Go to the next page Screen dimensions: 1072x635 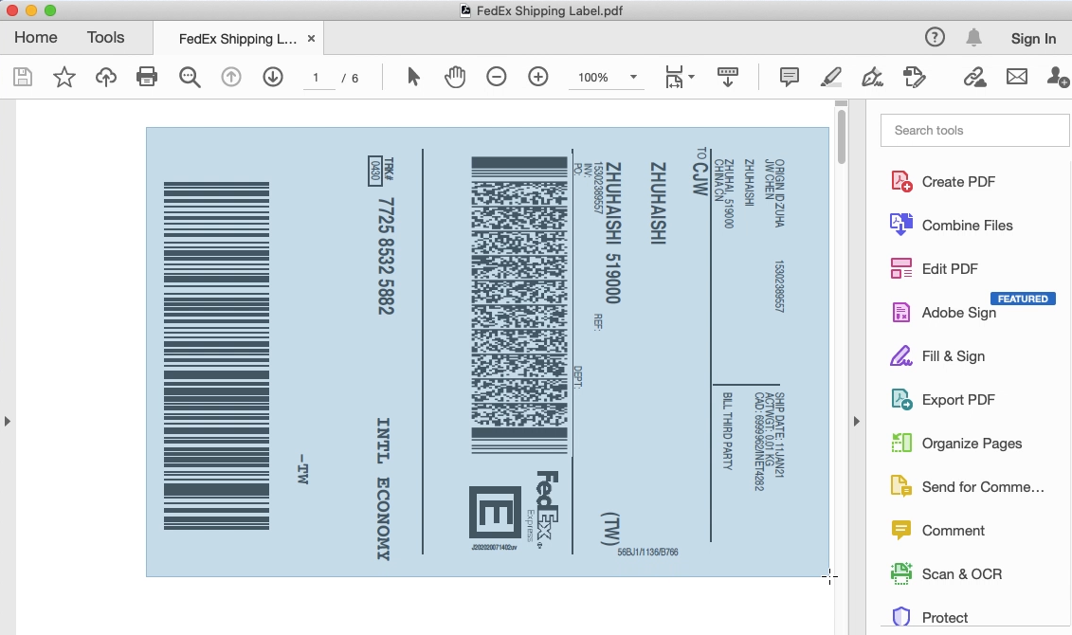[x=273, y=77]
